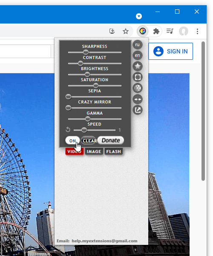
Task: Open the media control playlist icon
Action: point(170,31)
